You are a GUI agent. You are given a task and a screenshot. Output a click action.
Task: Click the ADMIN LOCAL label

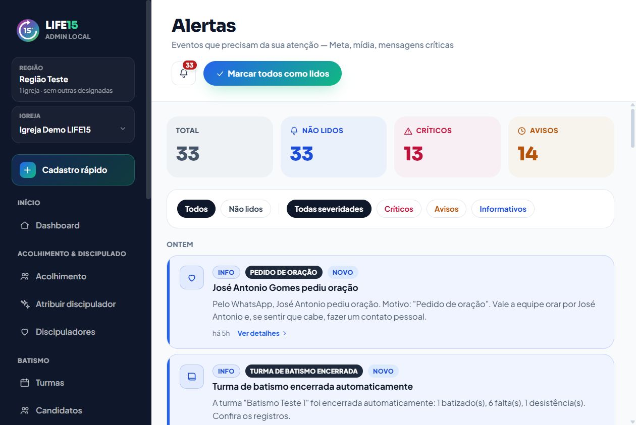pyautogui.click(x=68, y=37)
